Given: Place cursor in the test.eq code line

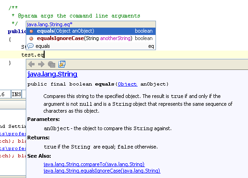Looking at the screenshot, I should coord(124,55).
